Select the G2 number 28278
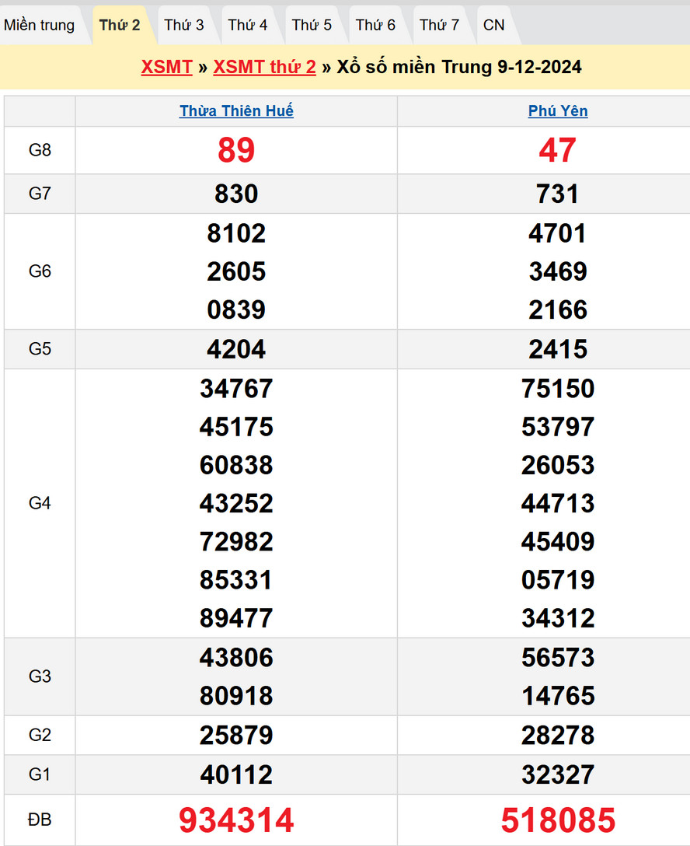 pos(558,735)
